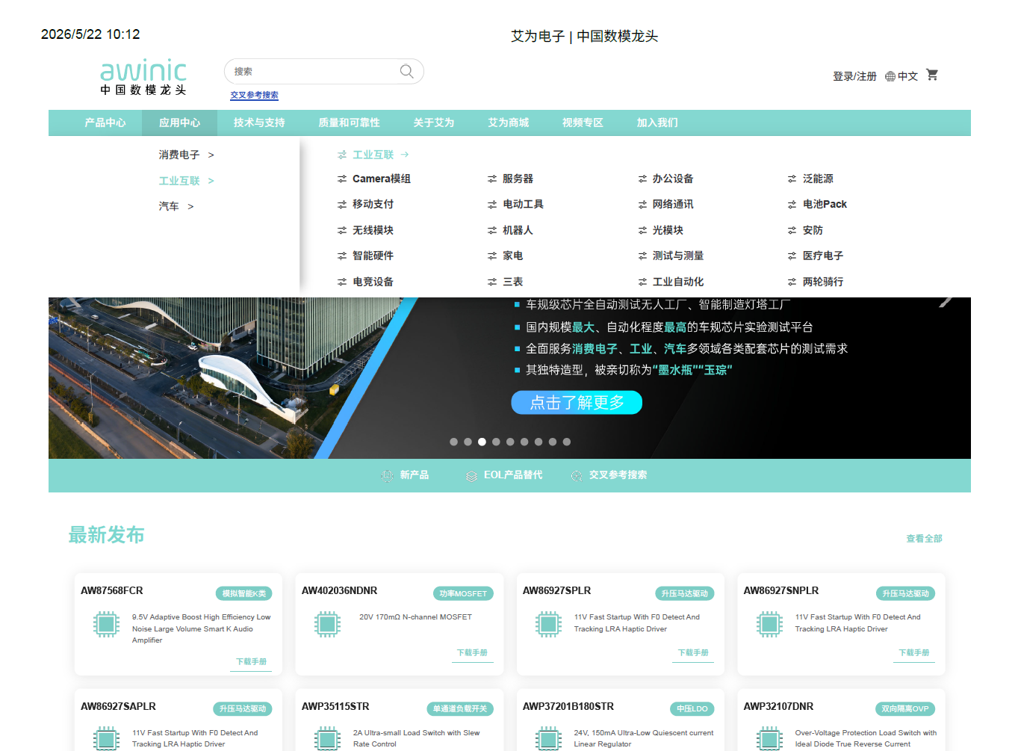Download the AW86927SPLR datasheet via 下载手册

coord(693,653)
